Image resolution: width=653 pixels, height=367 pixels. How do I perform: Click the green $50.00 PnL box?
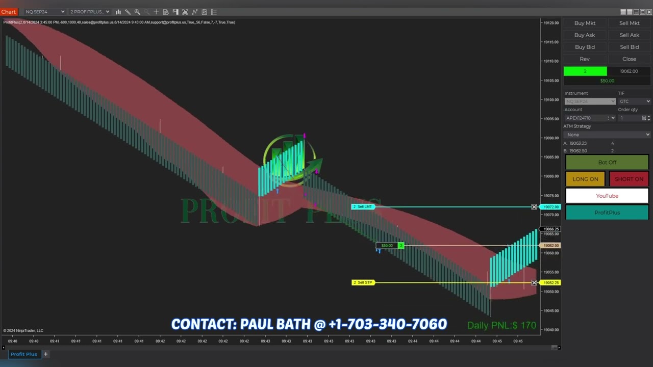pyautogui.click(x=607, y=81)
